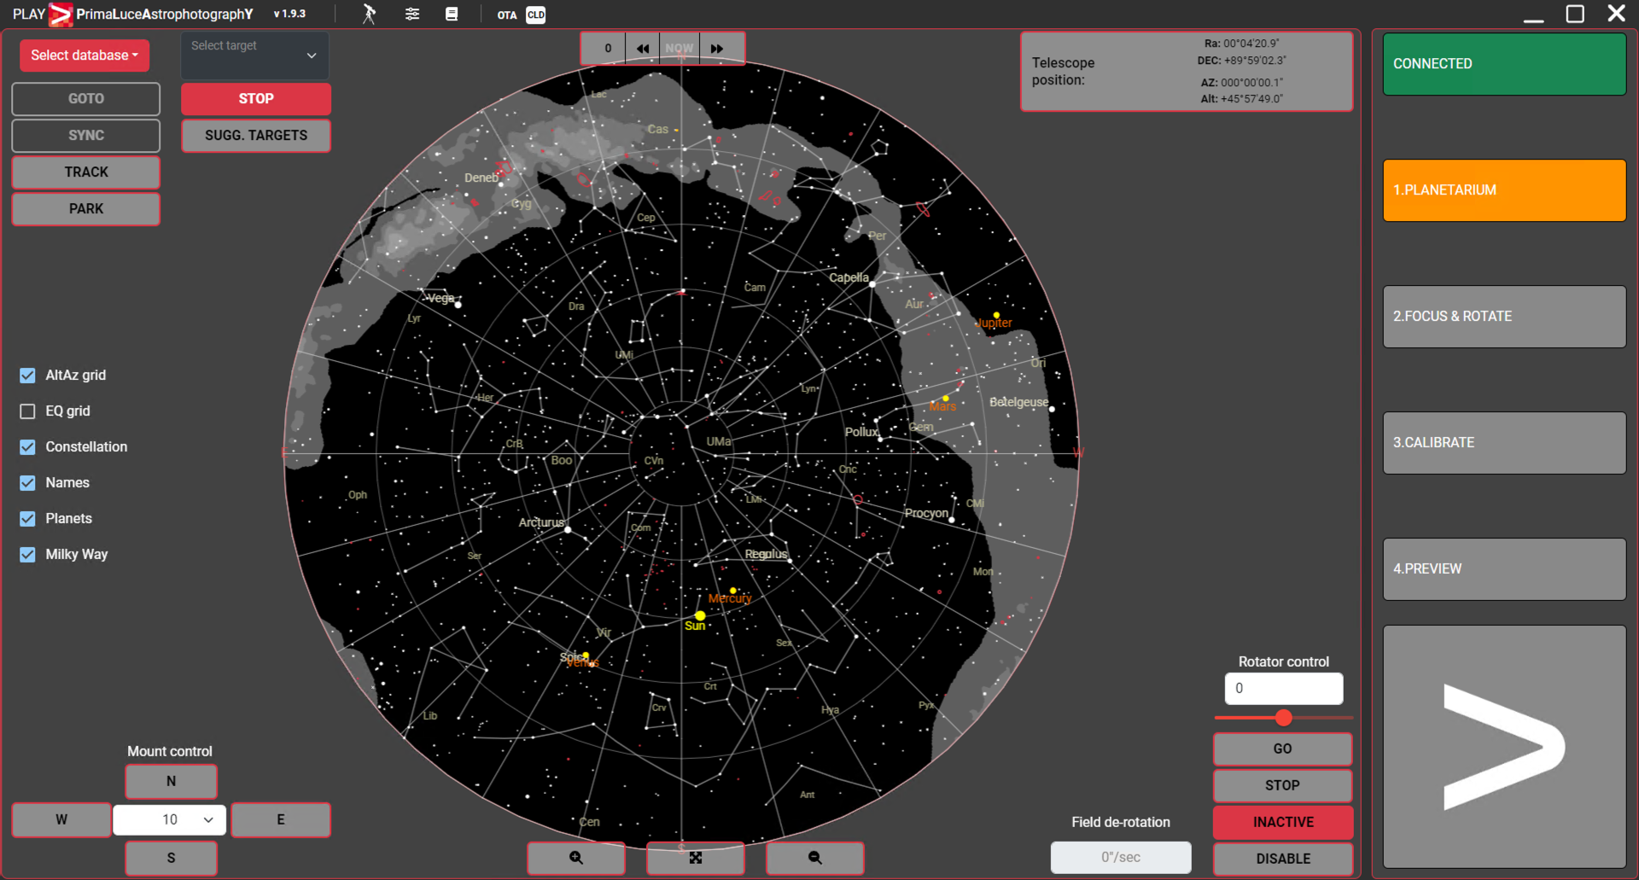
Task: Select star Betelgeuse on the map
Action: 1052,410
